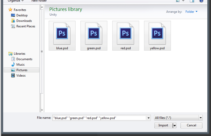
Task: Toggle the preview pane icon
Action: tap(192, 1)
